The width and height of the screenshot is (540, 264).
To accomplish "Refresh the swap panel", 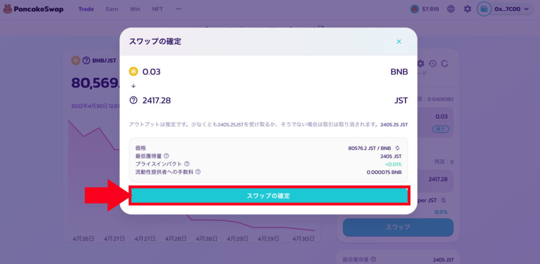I will click(445, 63).
